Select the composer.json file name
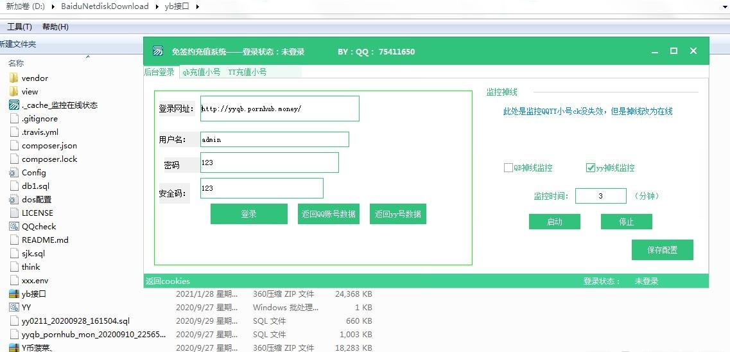 click(49, 146)
